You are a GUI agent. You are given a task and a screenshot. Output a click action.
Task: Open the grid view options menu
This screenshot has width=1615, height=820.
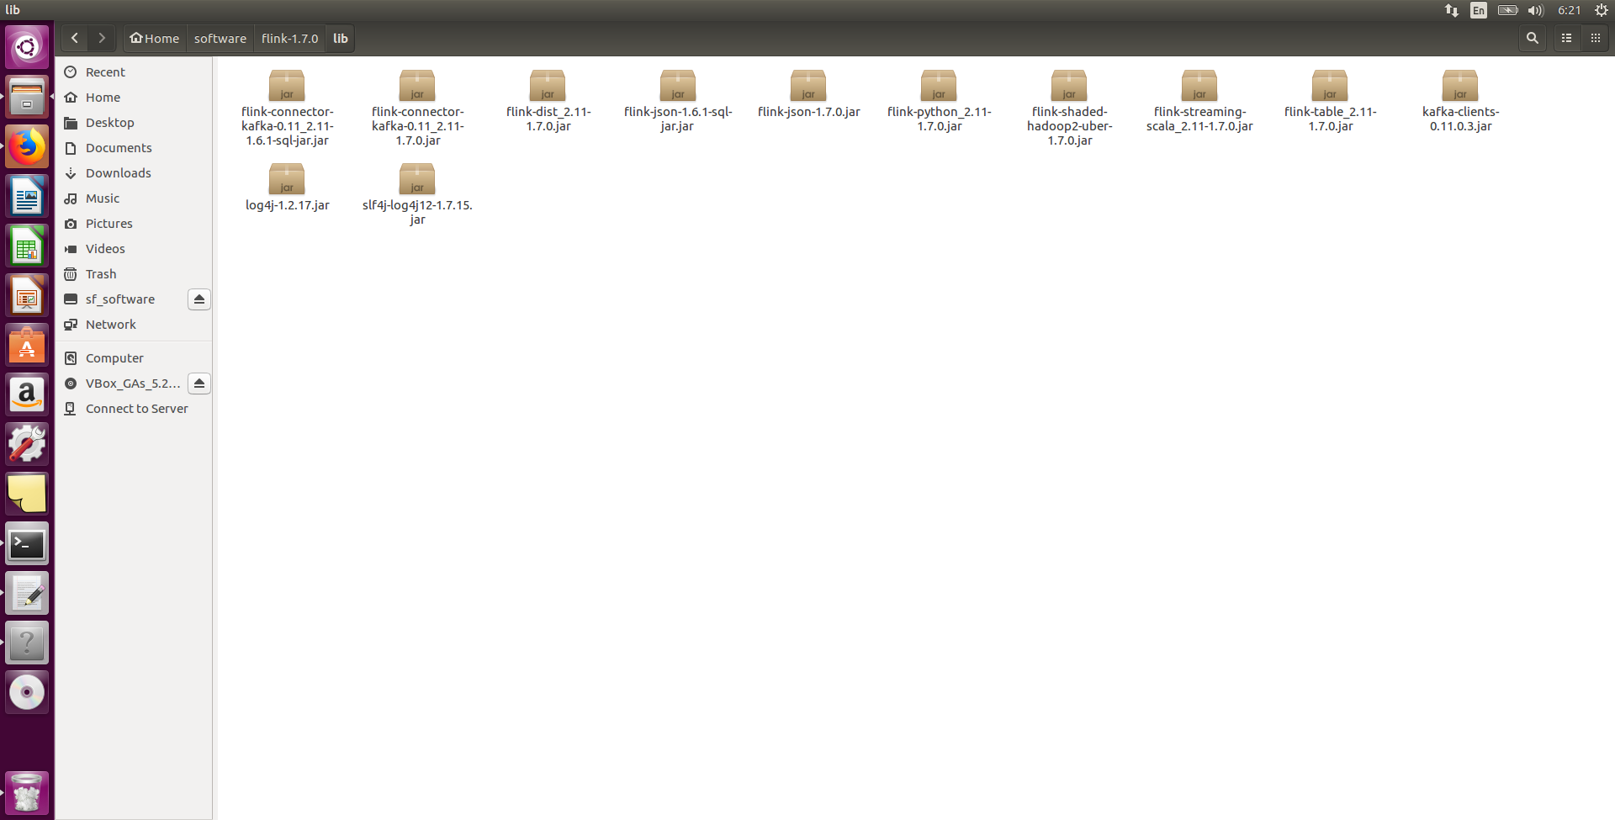point(1595,39)
